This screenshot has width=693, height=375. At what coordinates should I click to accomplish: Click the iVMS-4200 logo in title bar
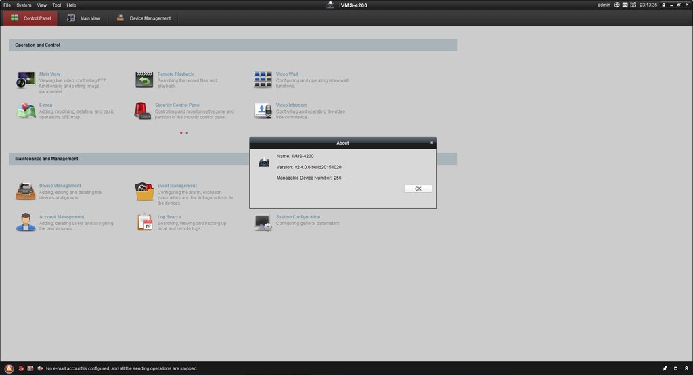[330, 5]
